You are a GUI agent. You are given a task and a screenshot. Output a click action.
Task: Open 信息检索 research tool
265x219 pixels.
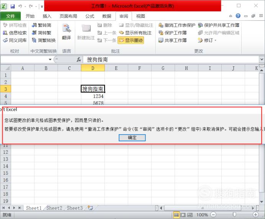coord(15,33)
